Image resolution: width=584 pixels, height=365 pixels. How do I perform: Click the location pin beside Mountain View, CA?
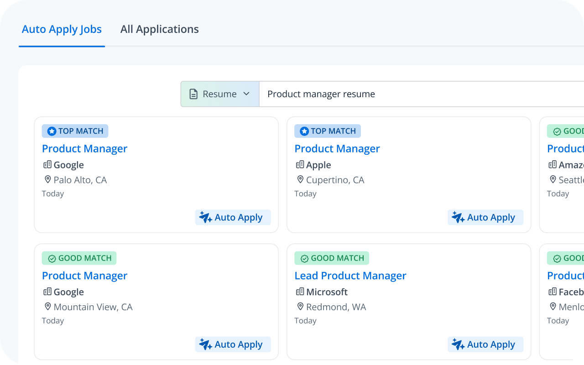[47, 307]
